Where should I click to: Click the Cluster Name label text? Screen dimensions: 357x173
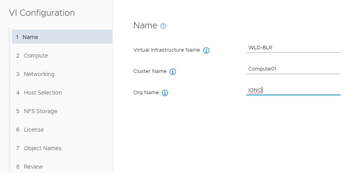150,71
